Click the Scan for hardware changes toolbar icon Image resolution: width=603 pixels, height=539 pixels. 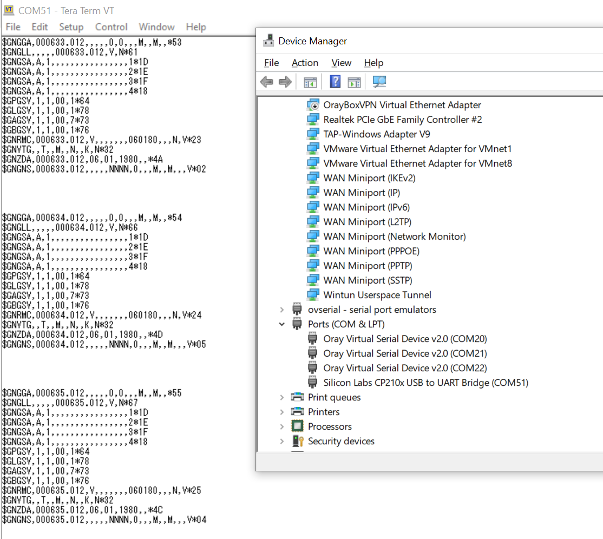point(378,81)
